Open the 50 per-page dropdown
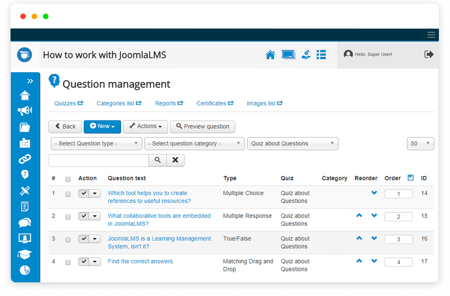The height and width of the screenshot is (296, 450). (420, 143)
